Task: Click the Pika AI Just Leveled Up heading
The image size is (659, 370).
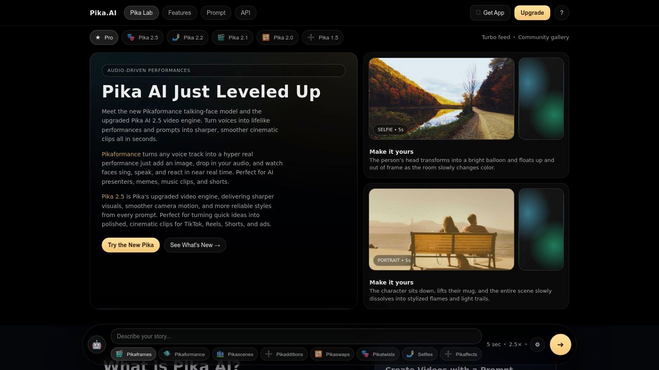Action: coord(211,92)
